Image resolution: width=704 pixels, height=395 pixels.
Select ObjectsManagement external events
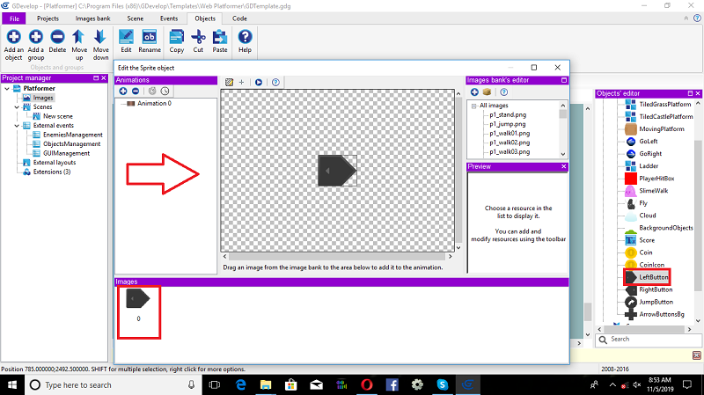coord(71,144)
